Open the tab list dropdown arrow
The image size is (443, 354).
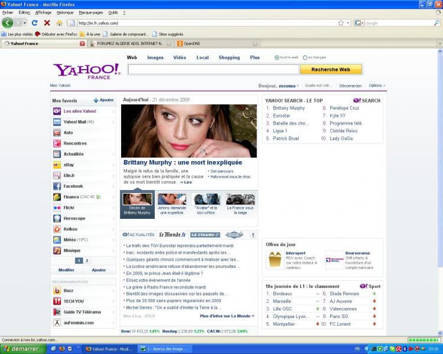click(440, 44)
